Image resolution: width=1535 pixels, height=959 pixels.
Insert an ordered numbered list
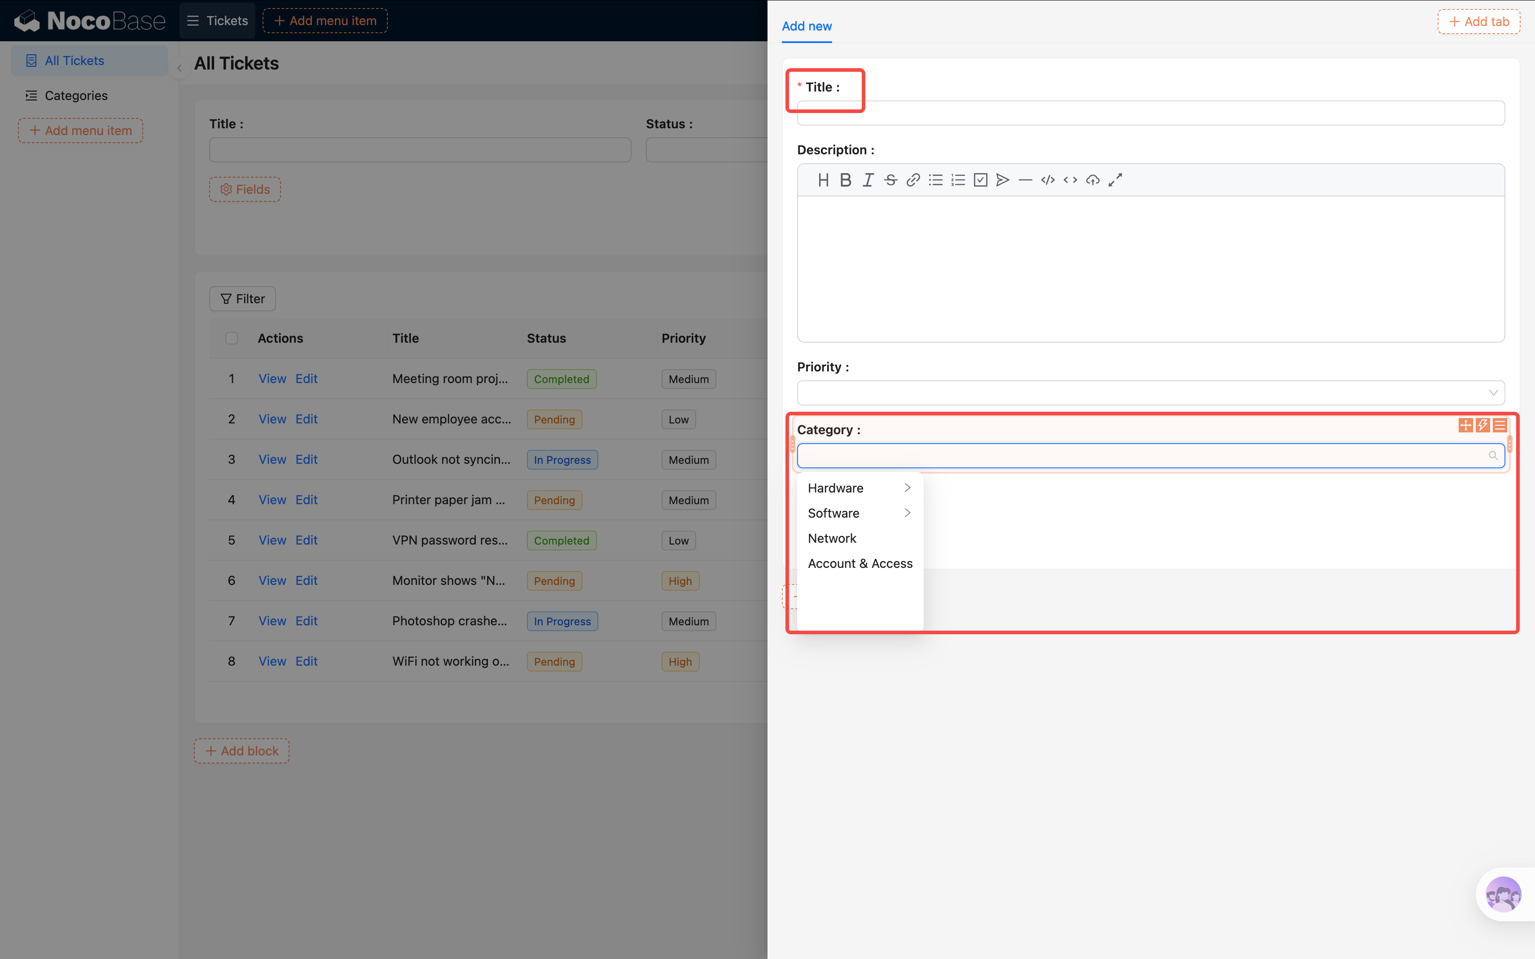tap(957, 180)
